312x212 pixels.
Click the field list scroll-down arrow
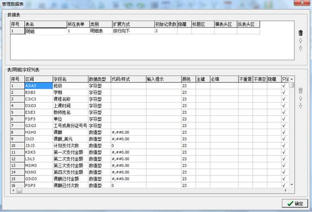coord(292,185)
